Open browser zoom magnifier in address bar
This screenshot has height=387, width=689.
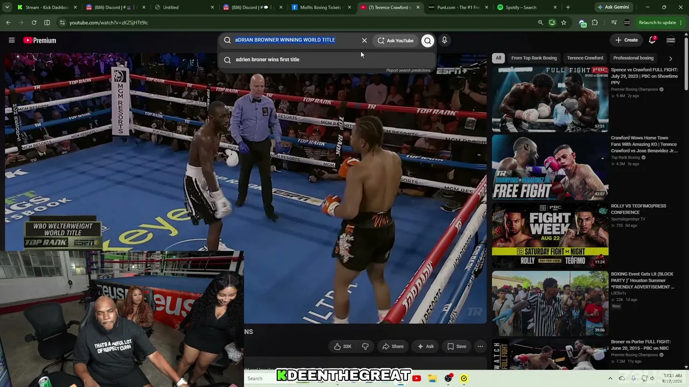click(x=540, y=23)
